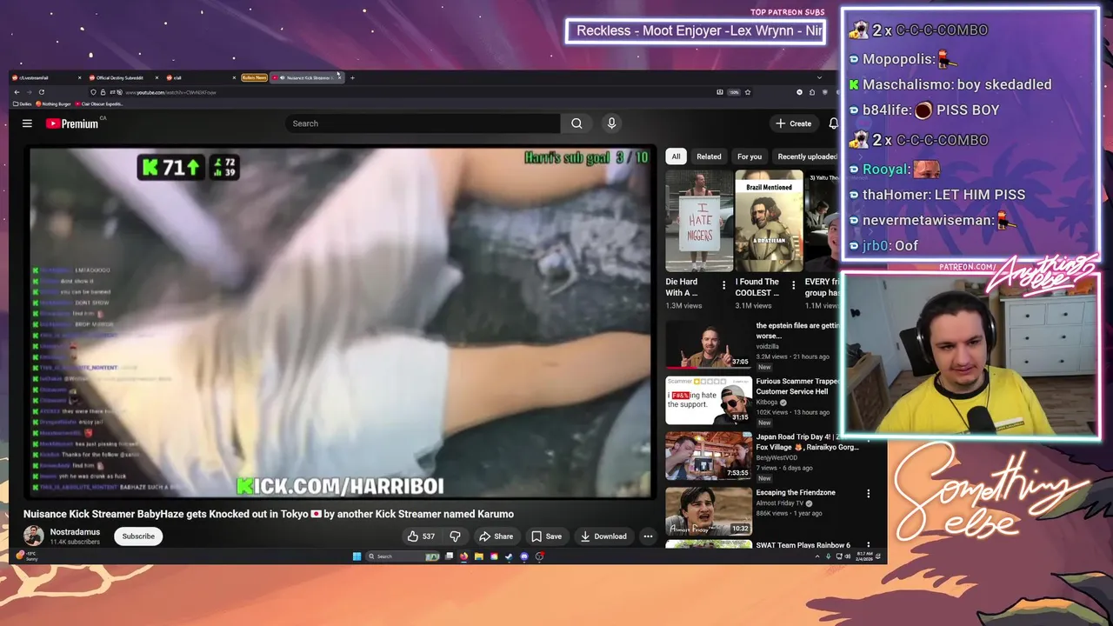Like the video with 537 likes
Image resolution: width=1113 pixels, height=626 pixels.
[422, 536]
